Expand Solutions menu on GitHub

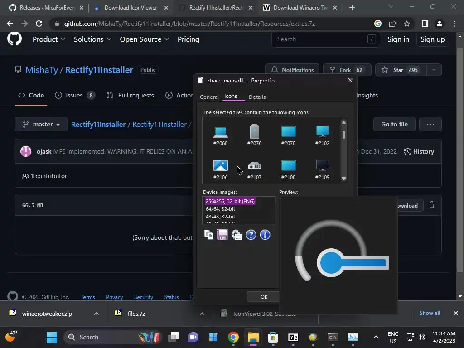point(92,39)
